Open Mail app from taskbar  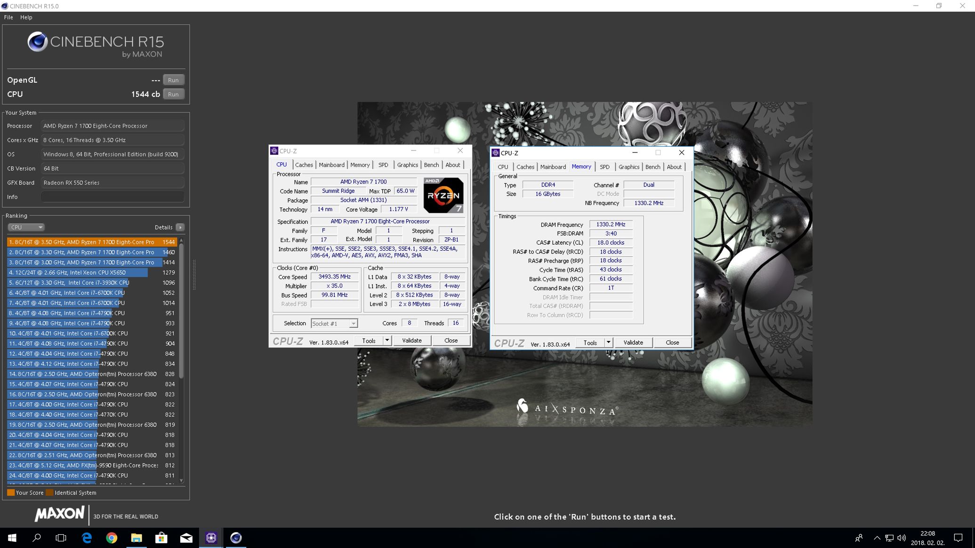186,538
